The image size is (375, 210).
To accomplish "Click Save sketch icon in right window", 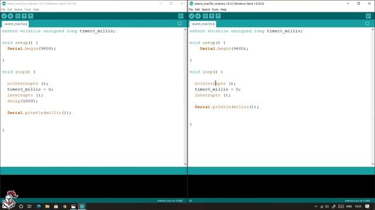I will tap(218, 16).
